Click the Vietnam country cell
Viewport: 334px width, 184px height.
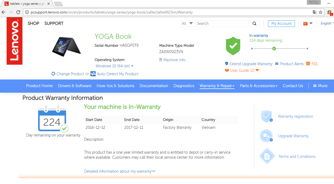tap(208, 128)
